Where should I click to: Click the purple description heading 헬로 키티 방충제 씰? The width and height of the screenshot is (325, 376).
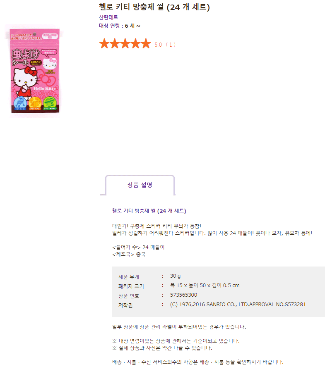[x=149, y=211]
